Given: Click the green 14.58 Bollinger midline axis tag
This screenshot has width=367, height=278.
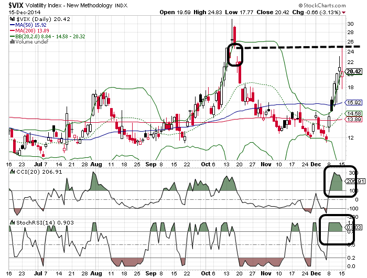Looking at the screenshot, I should click(354, 114).
